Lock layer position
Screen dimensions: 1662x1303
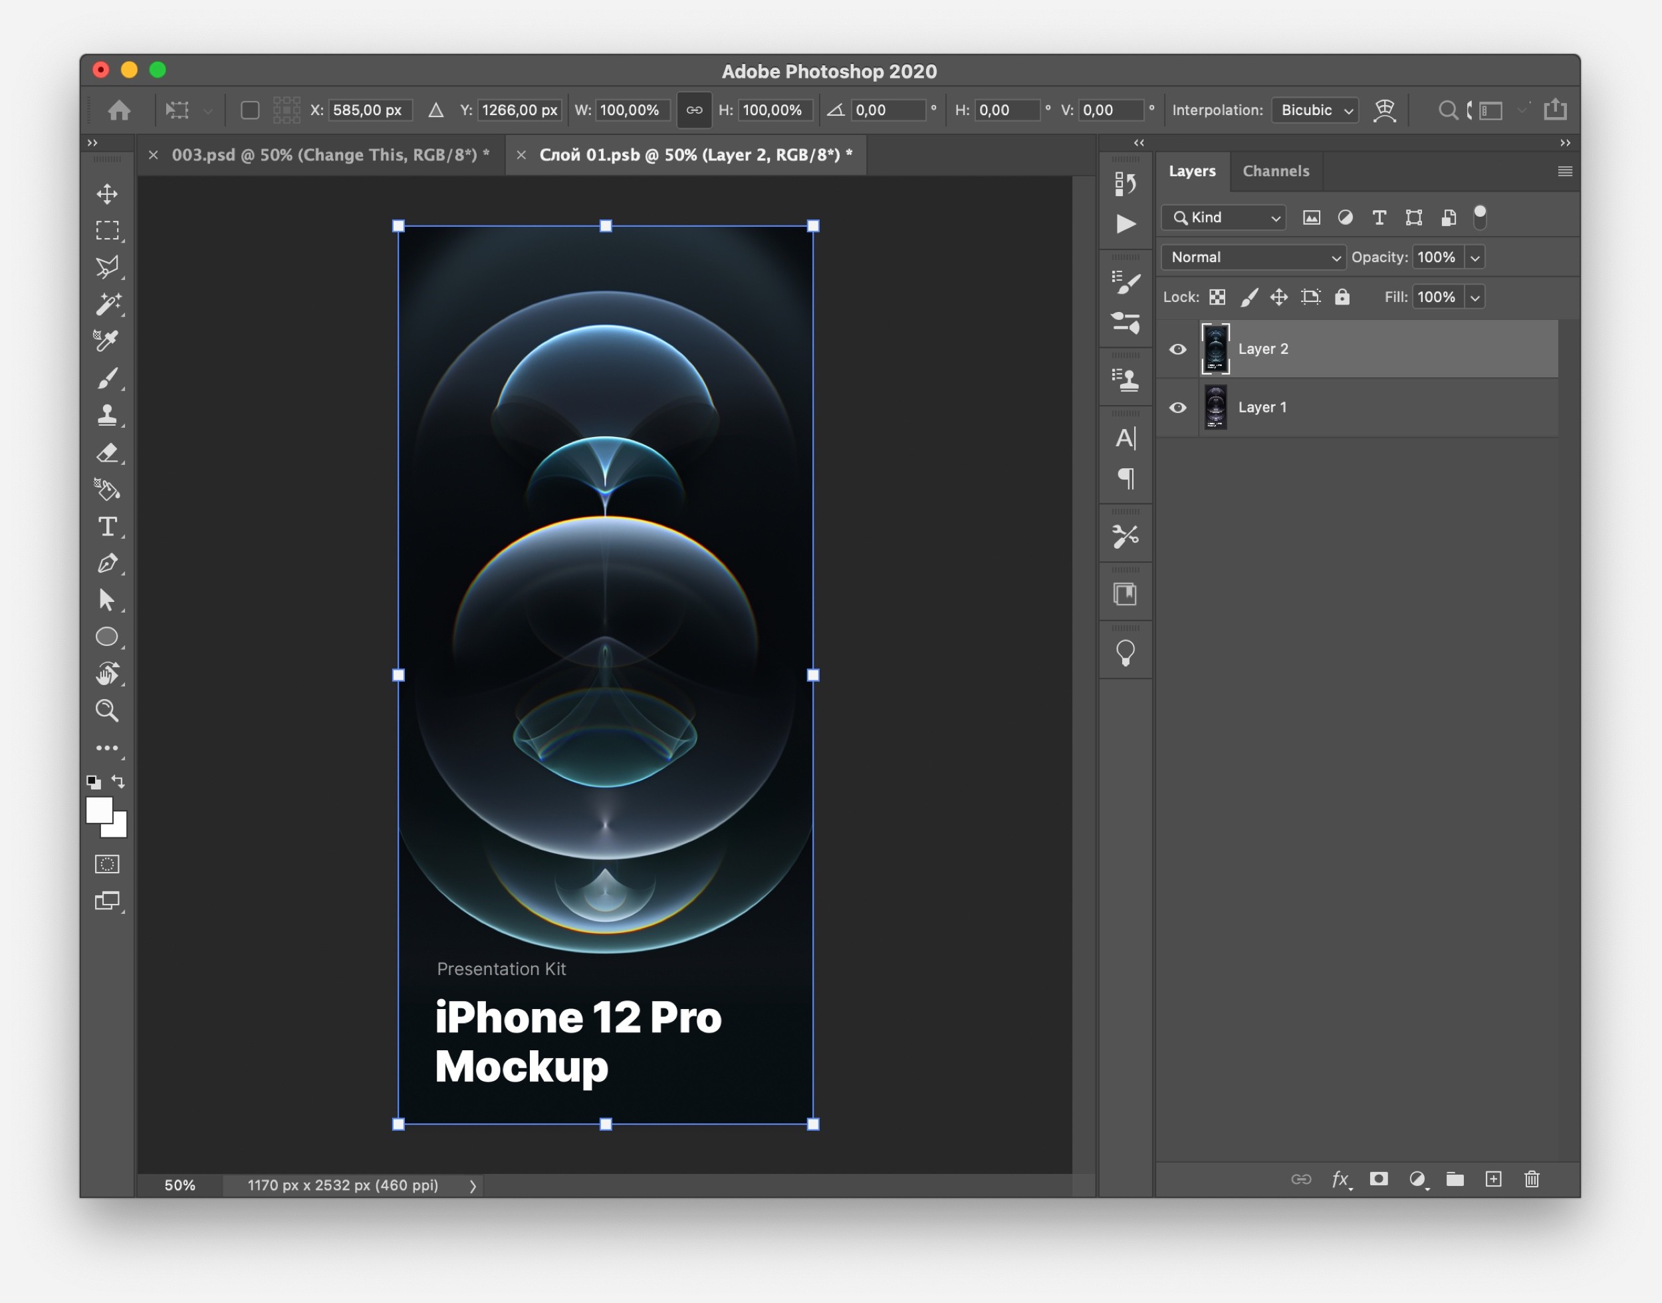click(x=1279, y=297)
